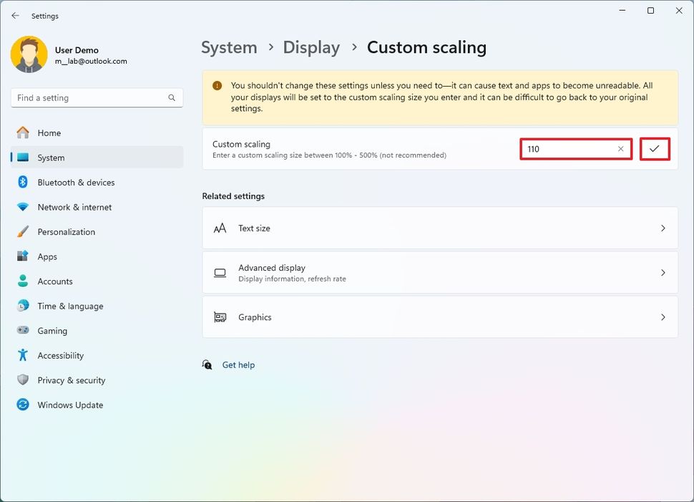
Task: Click the Windows Update icon
Action: click(22, 405)
